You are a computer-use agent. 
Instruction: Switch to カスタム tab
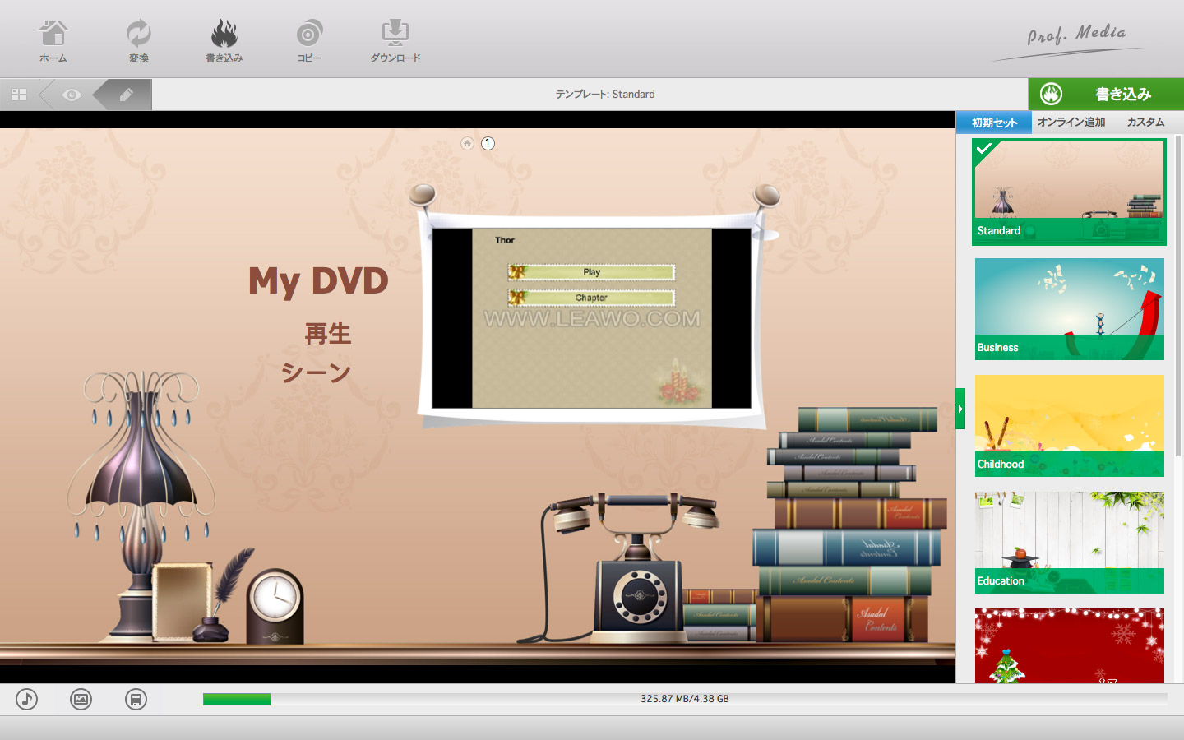pos(1145,123)
